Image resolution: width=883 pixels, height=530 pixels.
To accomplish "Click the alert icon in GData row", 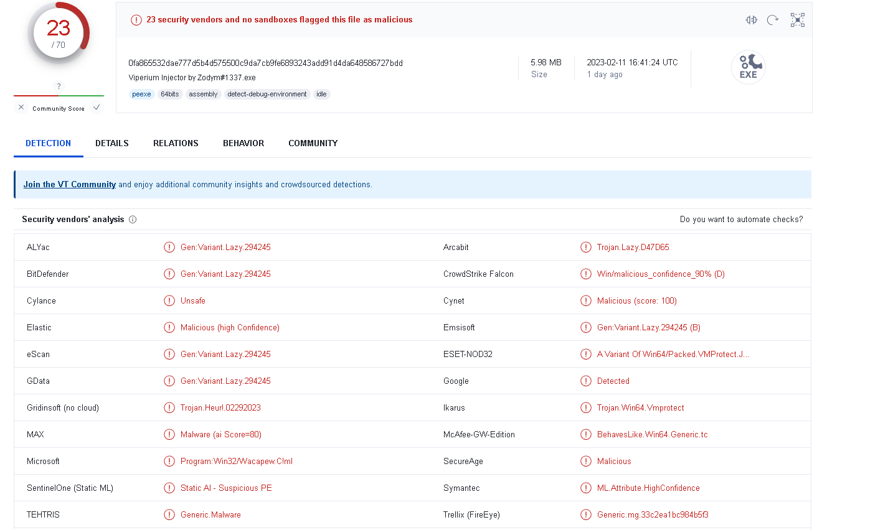I will pyautogui.click(x=169, y=381).
